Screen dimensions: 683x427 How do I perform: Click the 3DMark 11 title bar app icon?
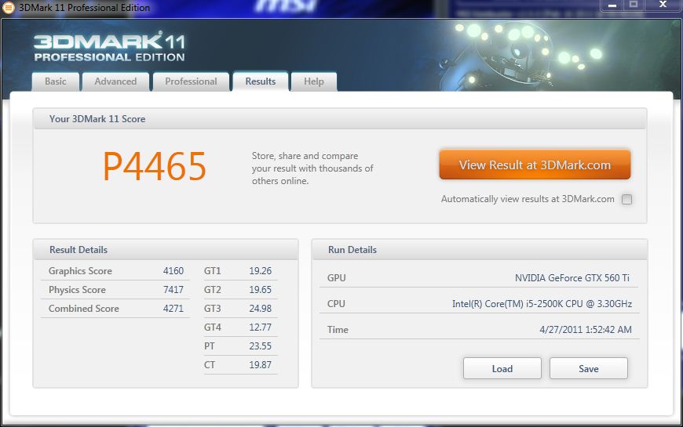9,7
